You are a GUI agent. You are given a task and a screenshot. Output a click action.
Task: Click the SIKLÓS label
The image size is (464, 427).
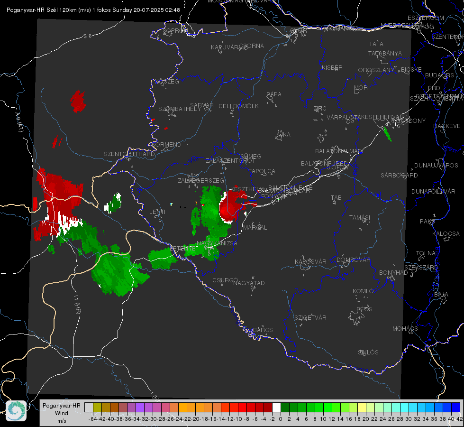pyautogui.click(x=368, y=353)
